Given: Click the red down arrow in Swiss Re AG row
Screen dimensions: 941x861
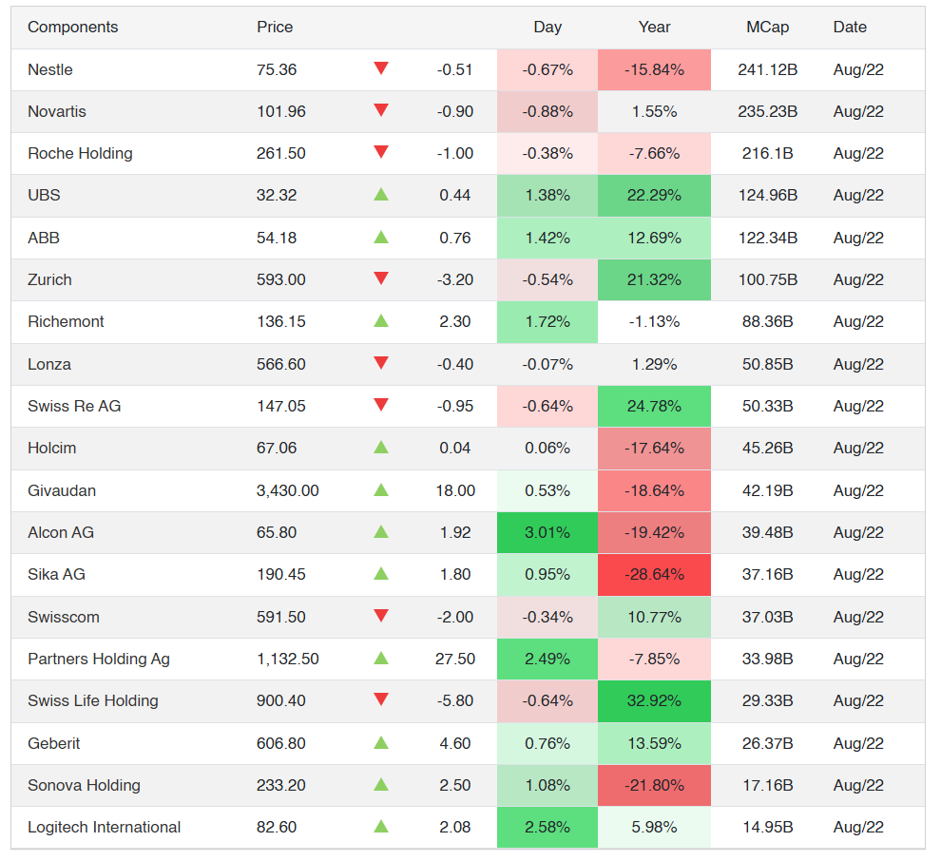Looking at the screenshot, I should [x=381, y=405].
